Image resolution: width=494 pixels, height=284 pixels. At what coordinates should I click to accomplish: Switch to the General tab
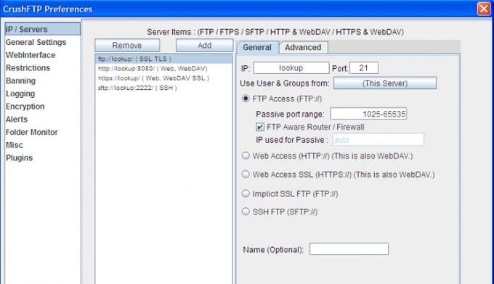[x=257, y=47]
